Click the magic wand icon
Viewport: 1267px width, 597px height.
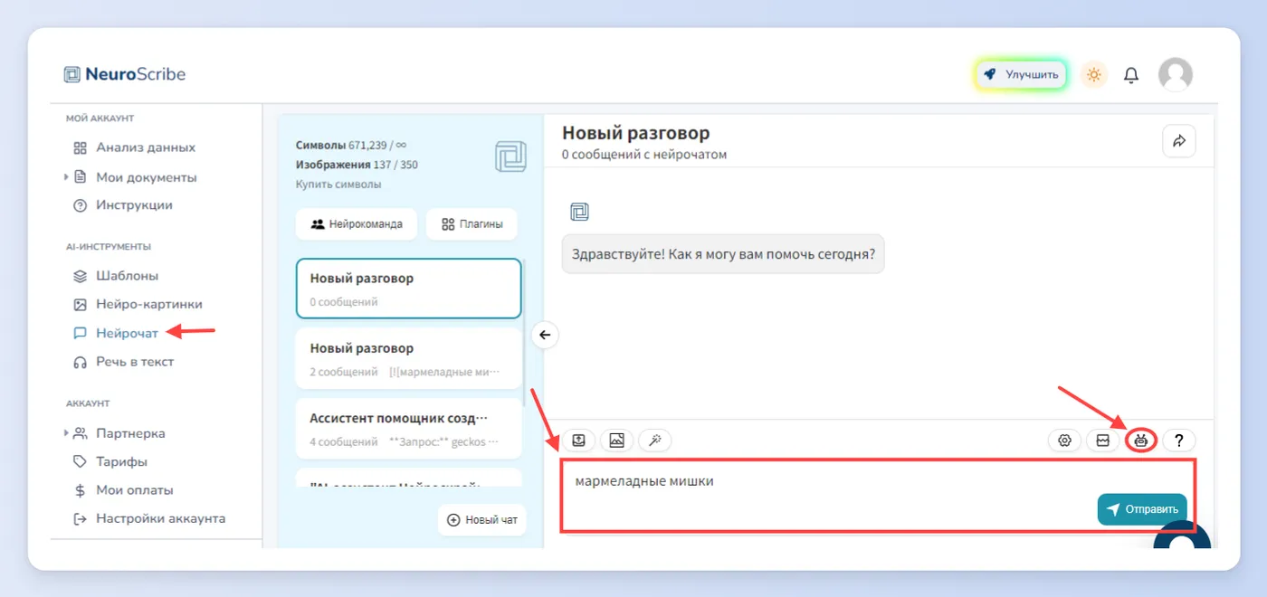[654, 441]
